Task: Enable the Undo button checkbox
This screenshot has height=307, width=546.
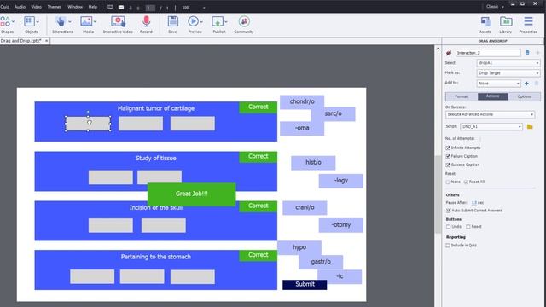Action: [x=448, y=227]
